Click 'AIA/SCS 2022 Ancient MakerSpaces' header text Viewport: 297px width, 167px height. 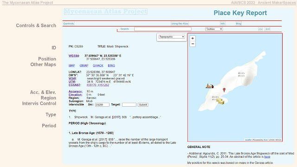point(263,2)
